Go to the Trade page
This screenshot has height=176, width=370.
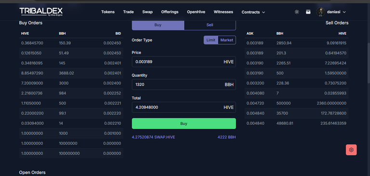click(128, 12)
